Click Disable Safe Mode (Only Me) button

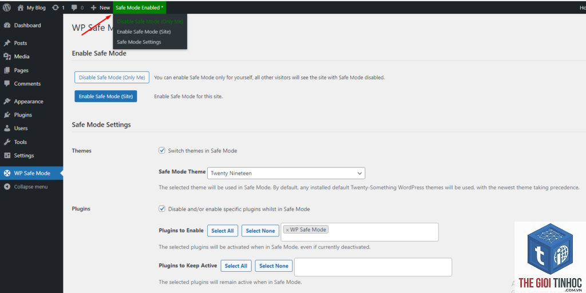tap(112, 77)
